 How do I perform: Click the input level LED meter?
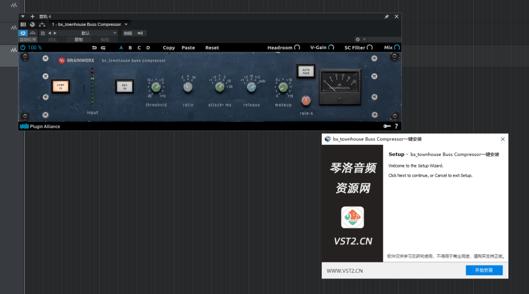[92, 87]
